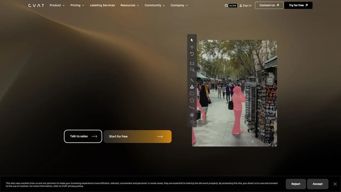This screenshot has height=192, width=341.
Task: Activate the magic wand AI tool
Action: 192,80
